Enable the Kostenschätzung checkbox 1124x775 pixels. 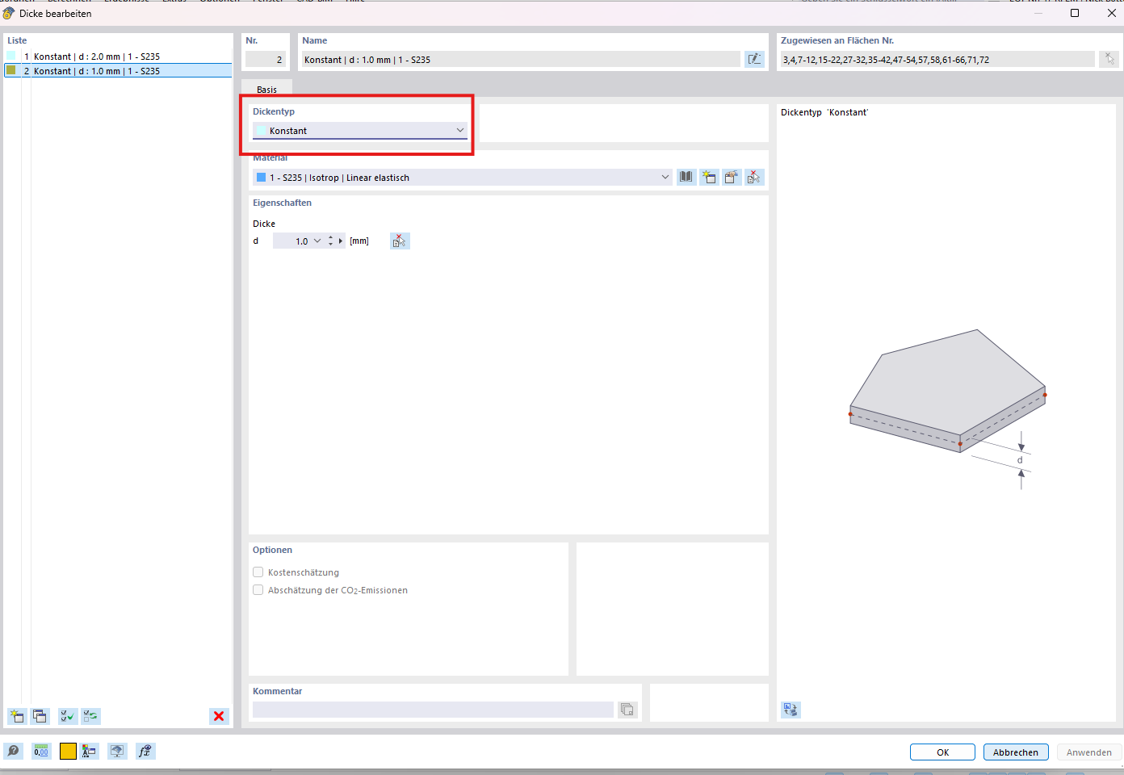(x=258, y=572)
